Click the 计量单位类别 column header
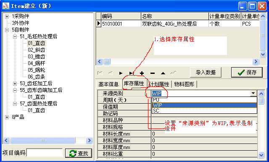 click(225, 16)
